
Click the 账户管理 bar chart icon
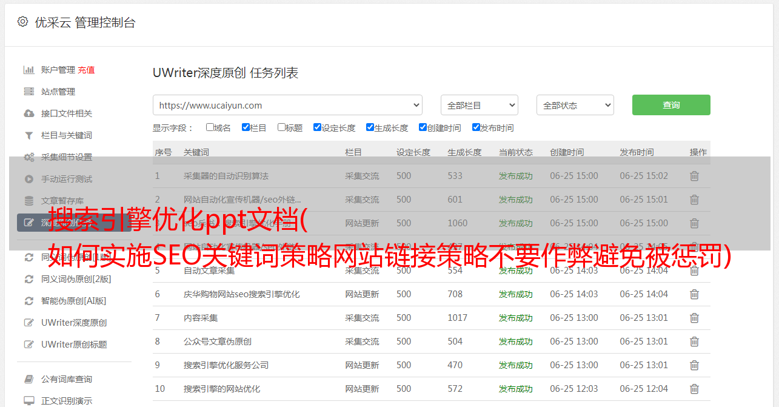coord(28,70)
